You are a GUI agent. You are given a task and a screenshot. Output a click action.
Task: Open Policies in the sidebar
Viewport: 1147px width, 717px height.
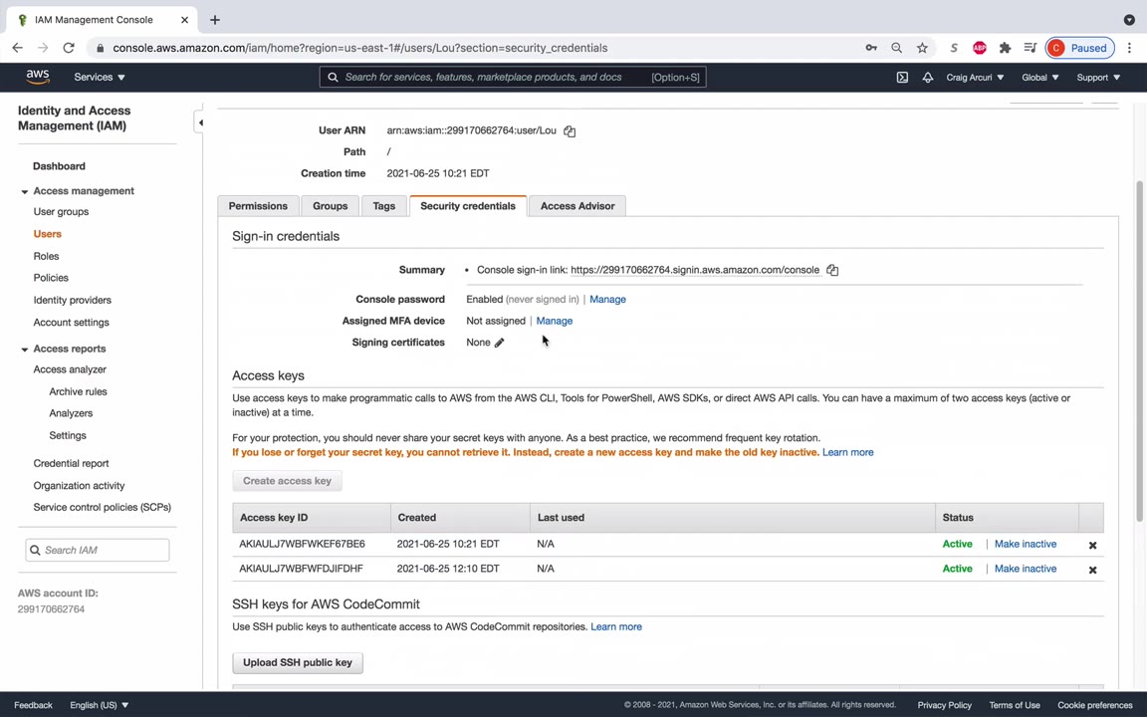point(51,278)
